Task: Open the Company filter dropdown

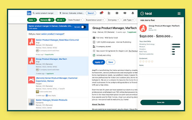Action: pos(113,20)
